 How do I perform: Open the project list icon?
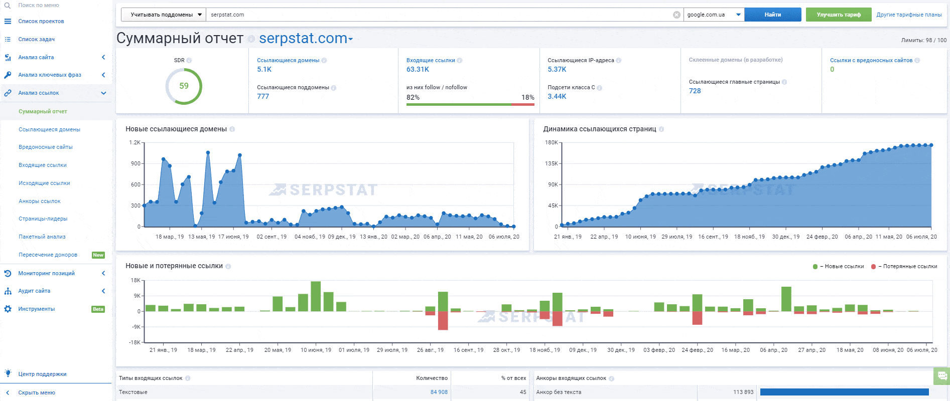tap(8, 22)
